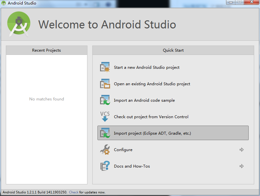Viewport: 260px width, 196px height.
Task: Click the Recent Projects header
Action: [46, 50]
